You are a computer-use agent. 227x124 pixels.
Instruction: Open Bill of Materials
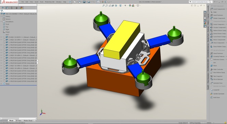(x=217, y=79)
